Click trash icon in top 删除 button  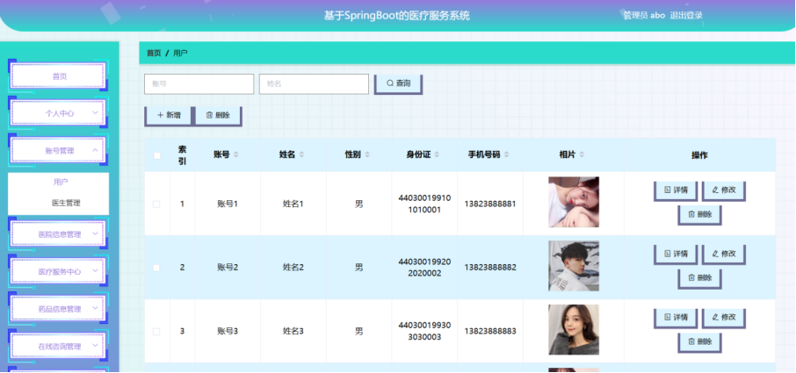[209, 116]
